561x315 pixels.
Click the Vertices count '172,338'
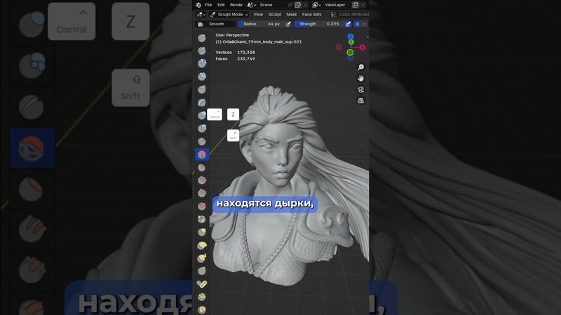[246, 52]
